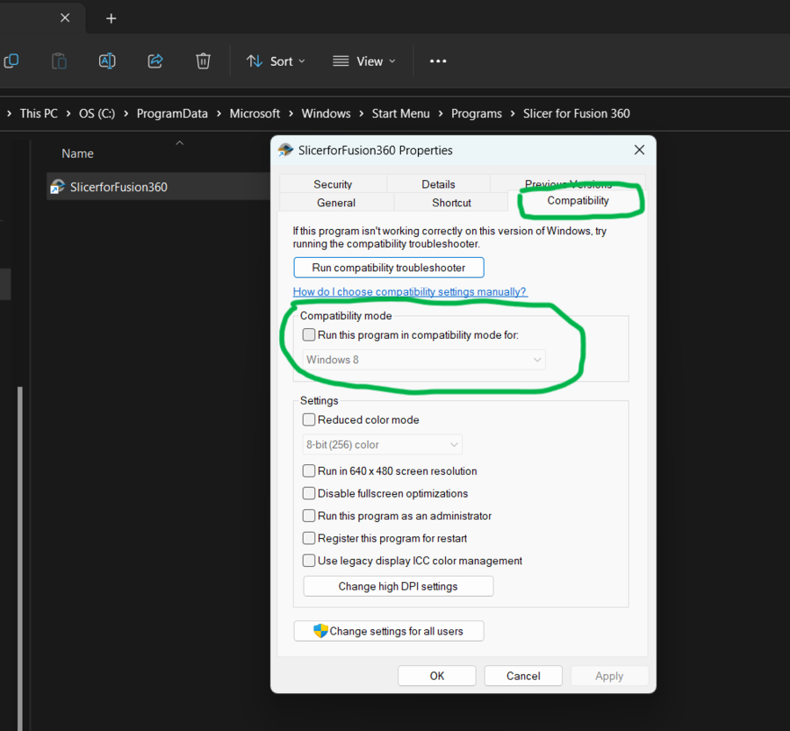This screenshot has width=790, height=731.
Task: Expand chevron after Programs in breadcrumb
Action: pyautogui.click(x=513, y=114)
